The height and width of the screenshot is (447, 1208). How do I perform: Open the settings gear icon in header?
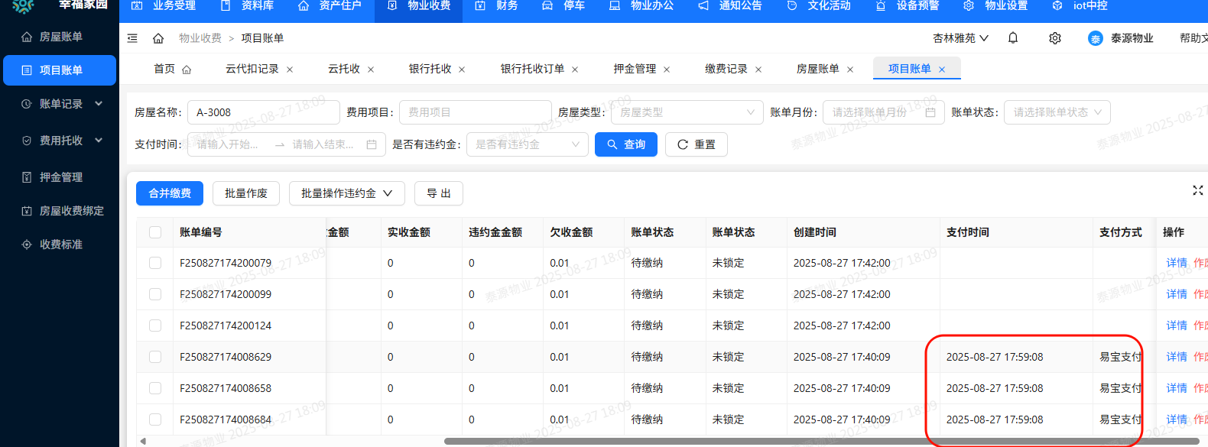point(1055,38)
